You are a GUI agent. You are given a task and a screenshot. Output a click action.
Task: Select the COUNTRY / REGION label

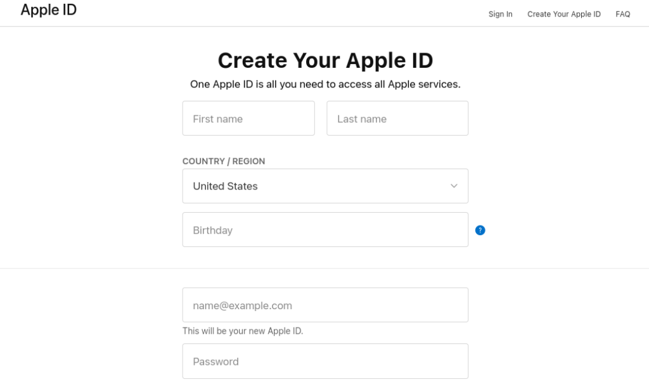(224, 161)
